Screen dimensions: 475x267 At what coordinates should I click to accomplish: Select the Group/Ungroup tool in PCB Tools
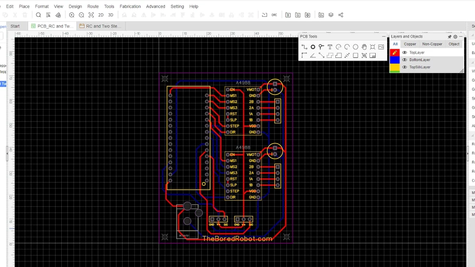(x=364, y=55)
